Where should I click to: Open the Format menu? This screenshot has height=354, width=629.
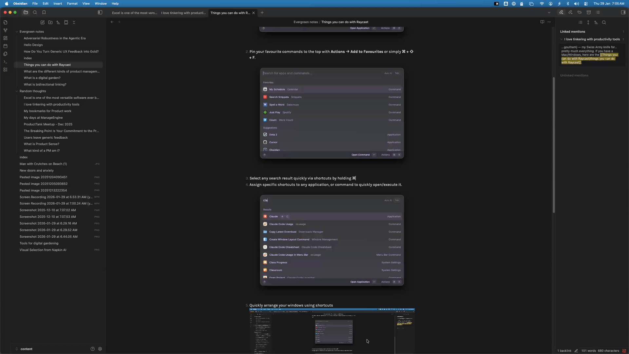(72, 4)
